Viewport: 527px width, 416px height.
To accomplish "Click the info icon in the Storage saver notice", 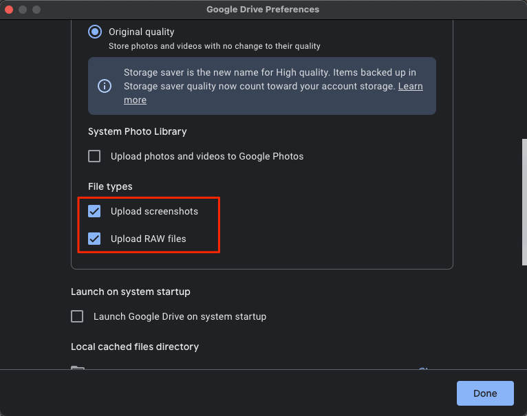I will [105, 86].
